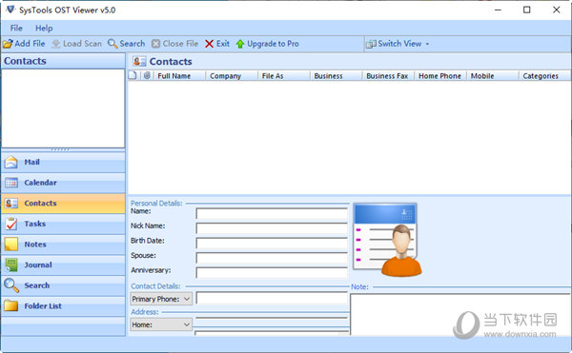Image resolution: width=572 pixels, height=353 pixels.
Task: Open the Notes yellow sticky icon
Action: click(10, 245)
